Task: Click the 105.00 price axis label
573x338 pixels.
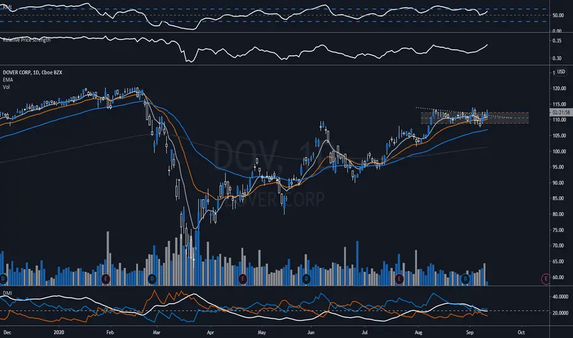Action: tap(559, 136)
